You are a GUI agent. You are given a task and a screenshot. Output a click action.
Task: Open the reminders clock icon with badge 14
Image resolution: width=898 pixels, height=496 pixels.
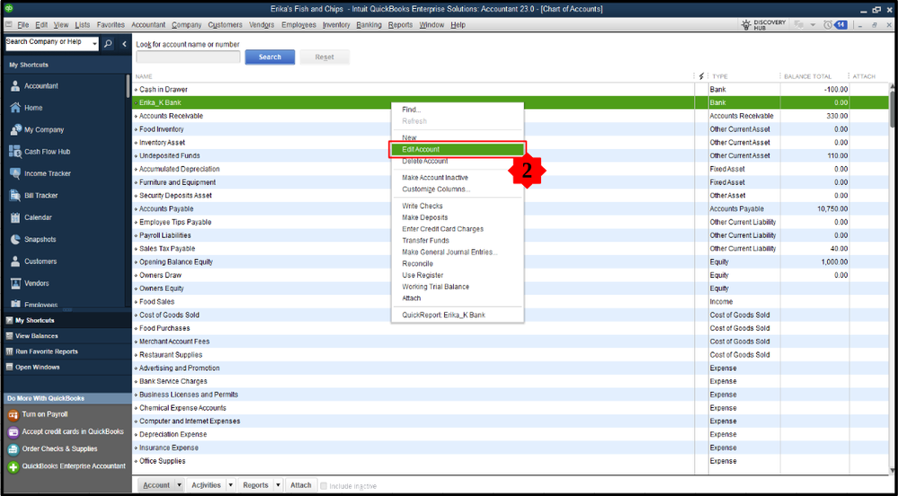[835, 24]
